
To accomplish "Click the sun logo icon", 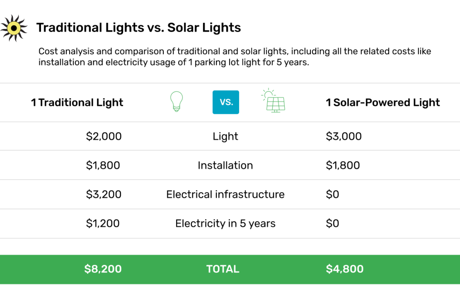I will (x=14, y=28).
